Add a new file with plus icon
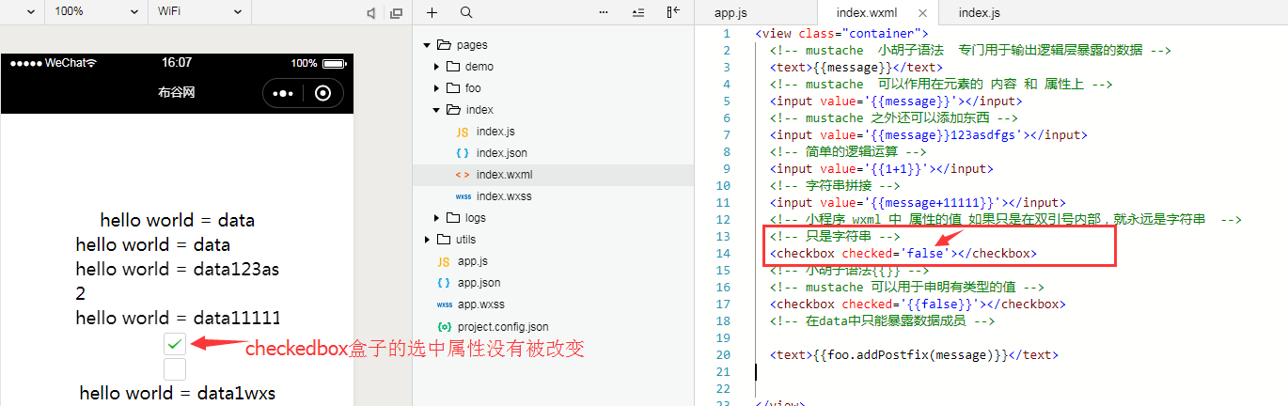Viewport: 1288px width, 406px height. click(432, 12)
